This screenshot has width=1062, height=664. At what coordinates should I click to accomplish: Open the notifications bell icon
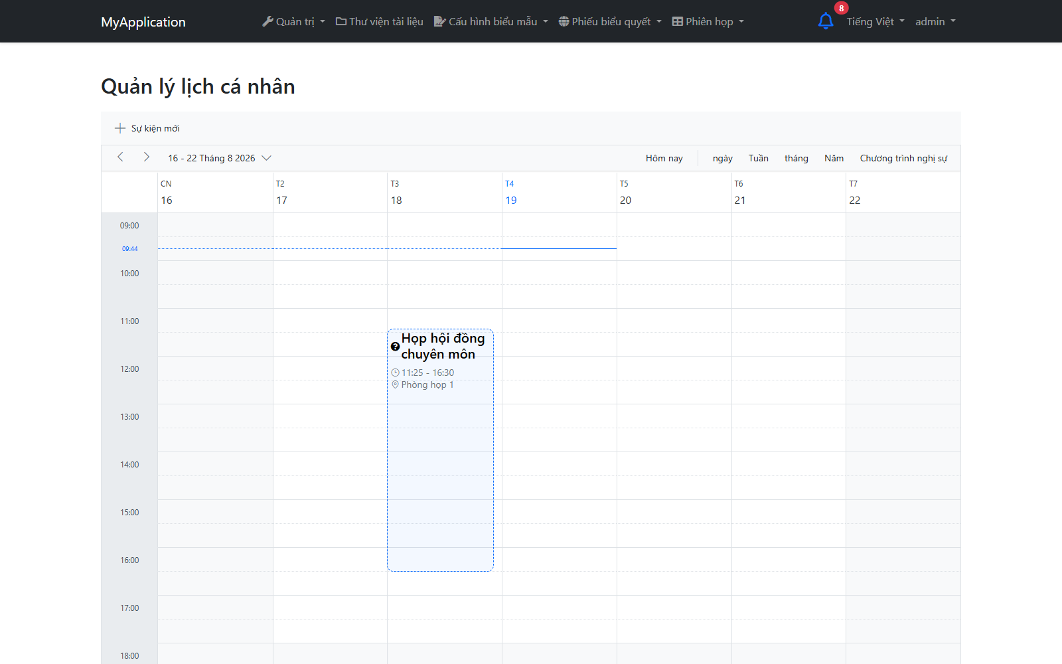point(826,21)
